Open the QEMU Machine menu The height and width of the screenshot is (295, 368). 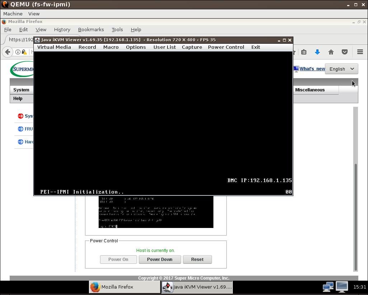tap(13, 14)
